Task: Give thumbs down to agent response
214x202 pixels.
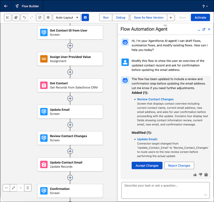Action: (x=200, y=174)
